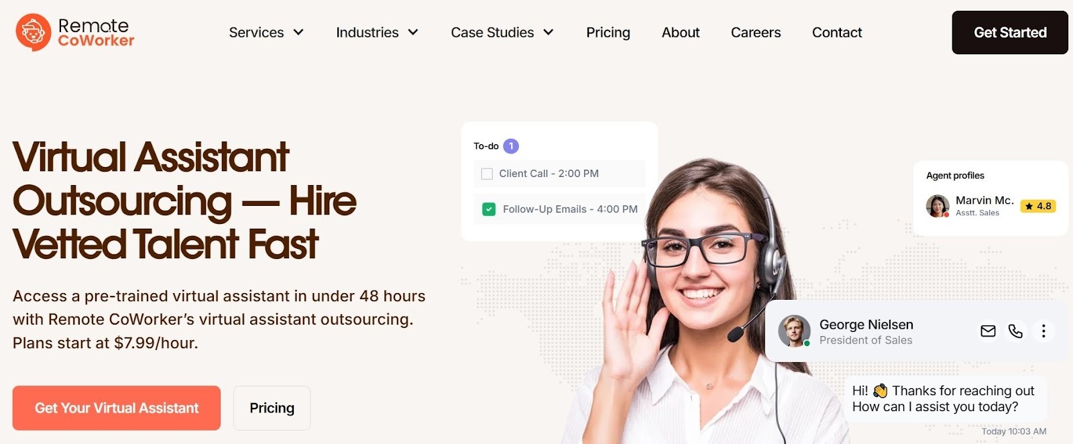Click the black Get Started button

[x=1010, y=32]
